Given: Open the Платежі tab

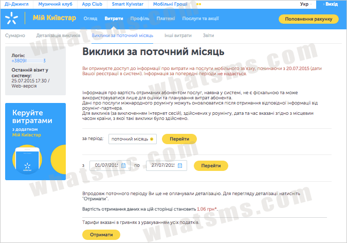Looking at the screenshot, I should (x=166, y=19).
